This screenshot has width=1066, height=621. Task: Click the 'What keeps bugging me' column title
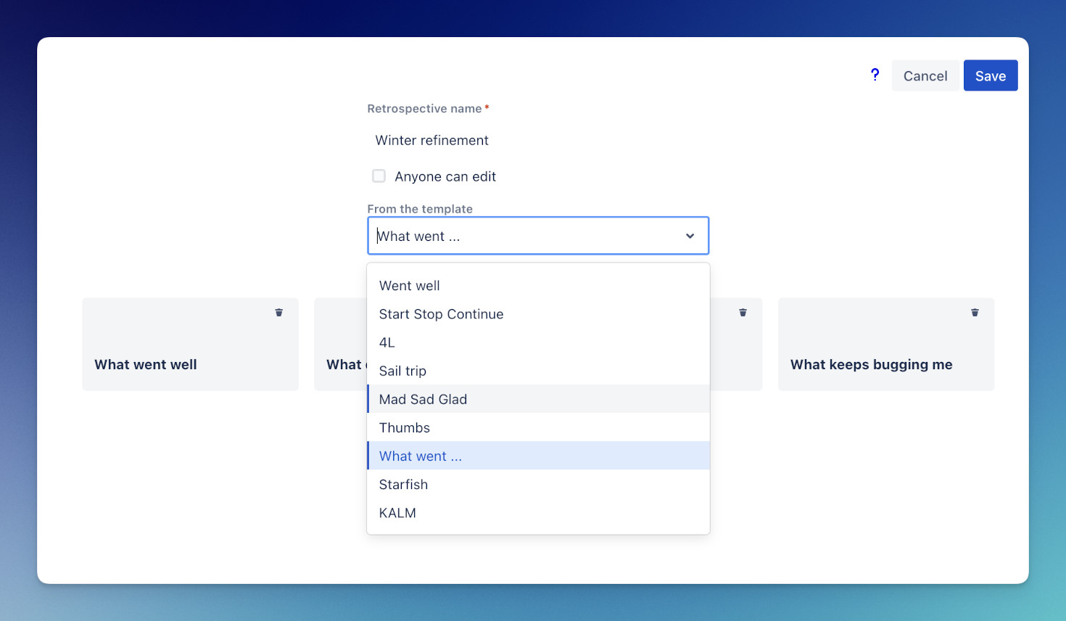click(872, 364)
